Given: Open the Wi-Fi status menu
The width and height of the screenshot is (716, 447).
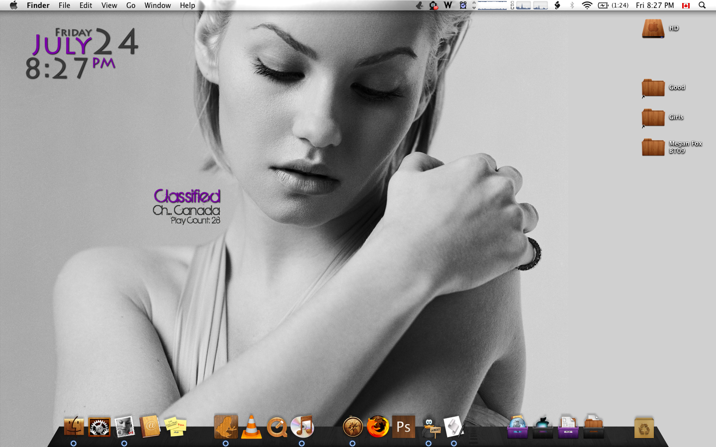Looking at the screenshot, I should (x=587, y=5).
